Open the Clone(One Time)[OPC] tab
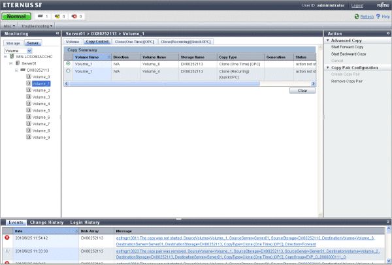Screen dimensions: 392x265 [134, 42]
